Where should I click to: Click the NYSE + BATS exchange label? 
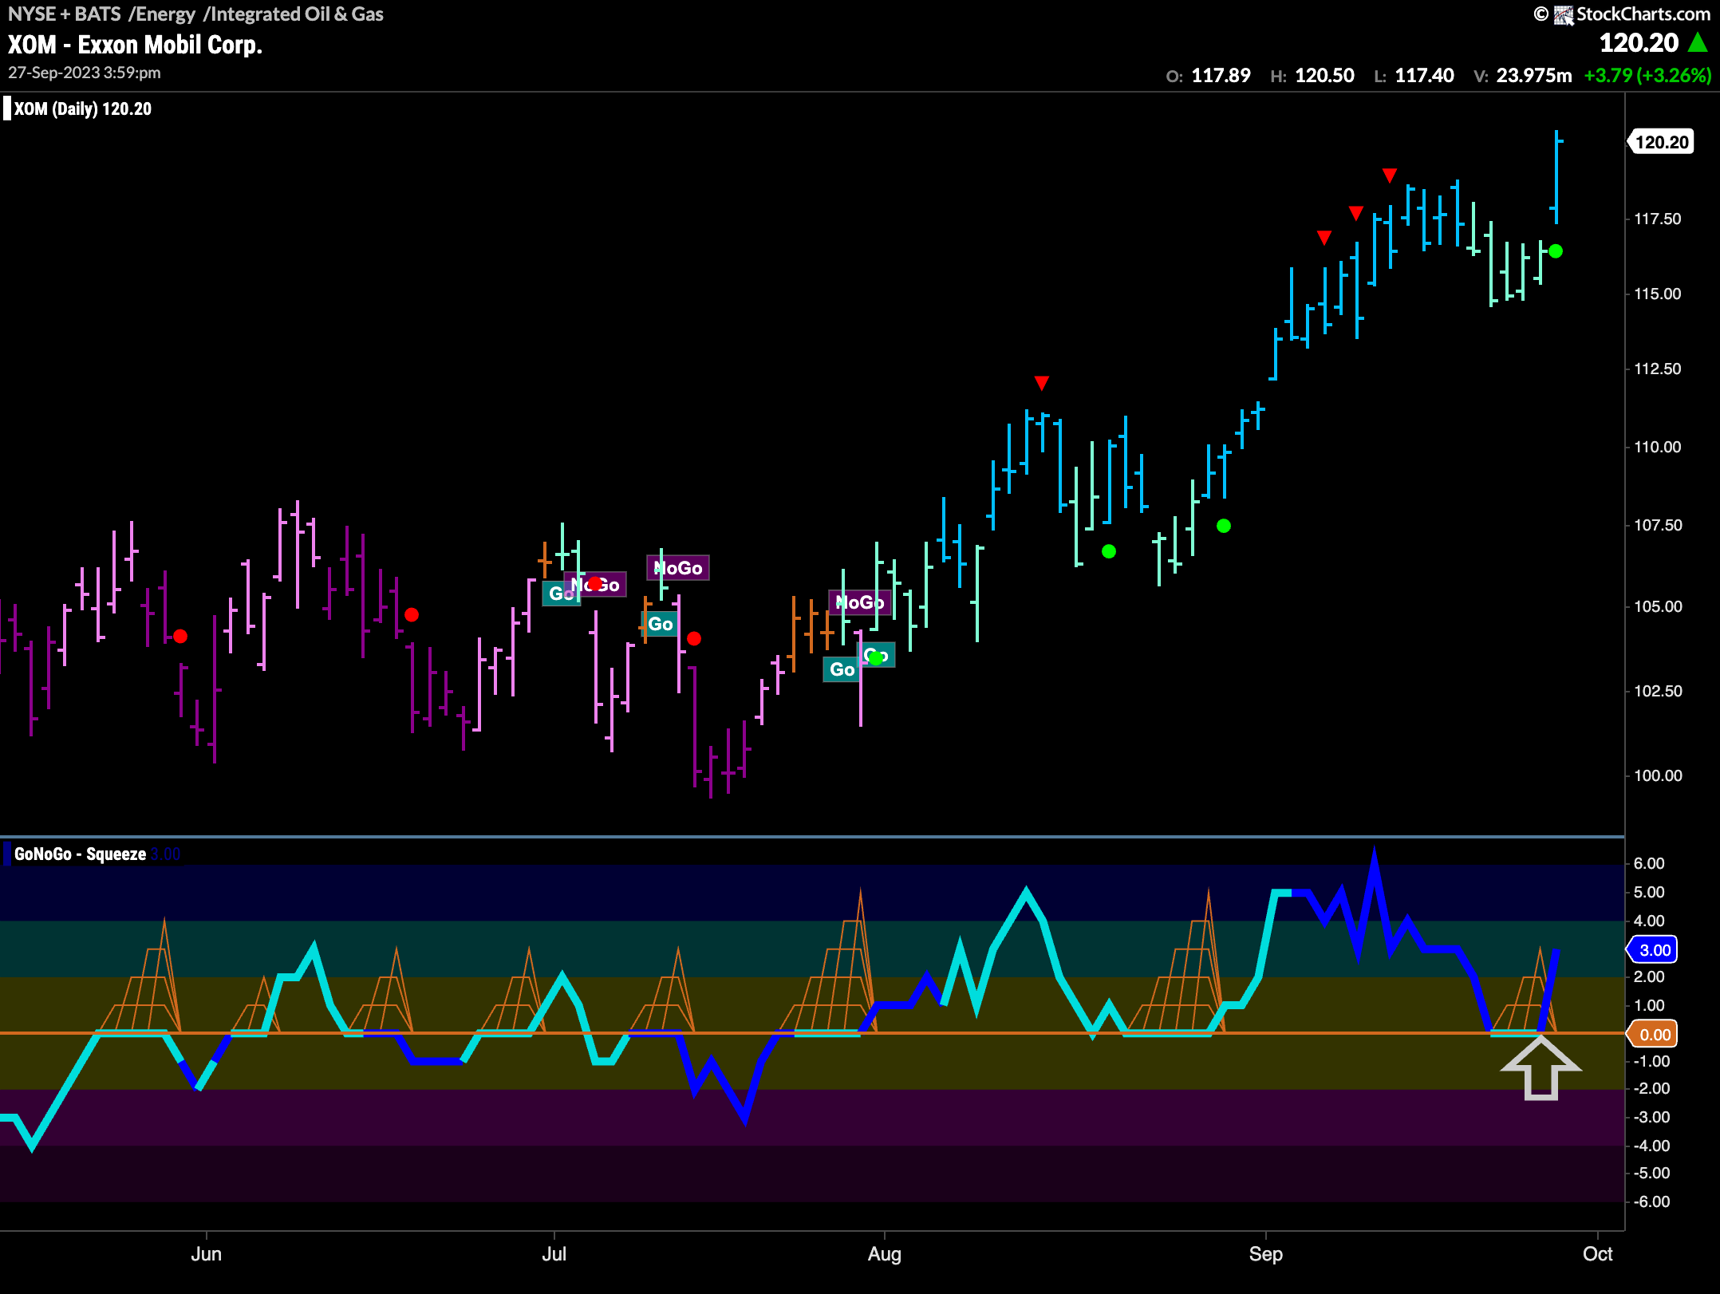click(65, 14)
